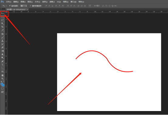Select the Eyedropper tool
Viewport: 168px width, 115px height.
pyautogui.click(x=2, y=30)
